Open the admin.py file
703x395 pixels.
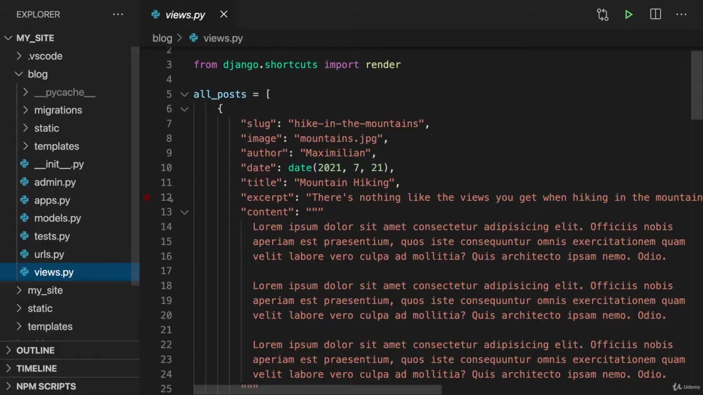tap(55, 182)
